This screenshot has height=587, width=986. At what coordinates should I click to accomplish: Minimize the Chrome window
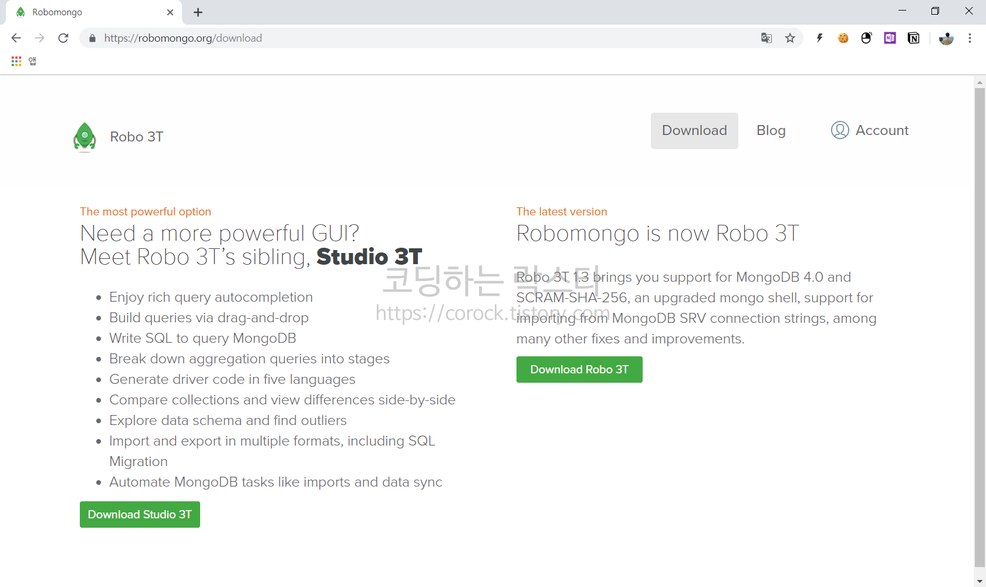click(x=902, y=11)
